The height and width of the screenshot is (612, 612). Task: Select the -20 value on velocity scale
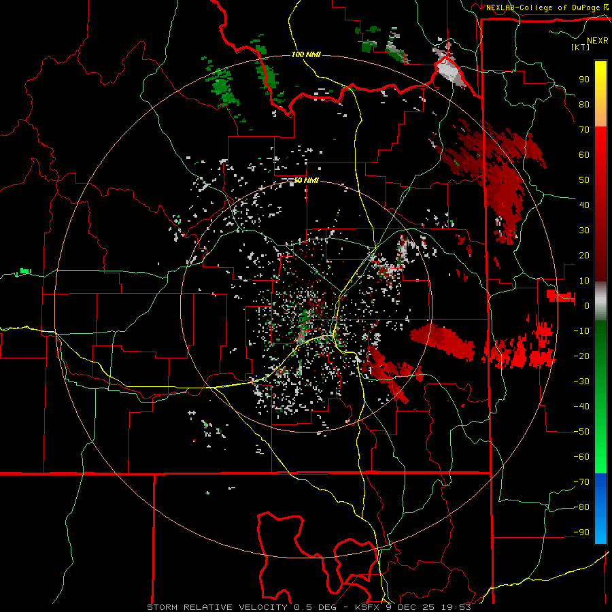tap(581, 356)
